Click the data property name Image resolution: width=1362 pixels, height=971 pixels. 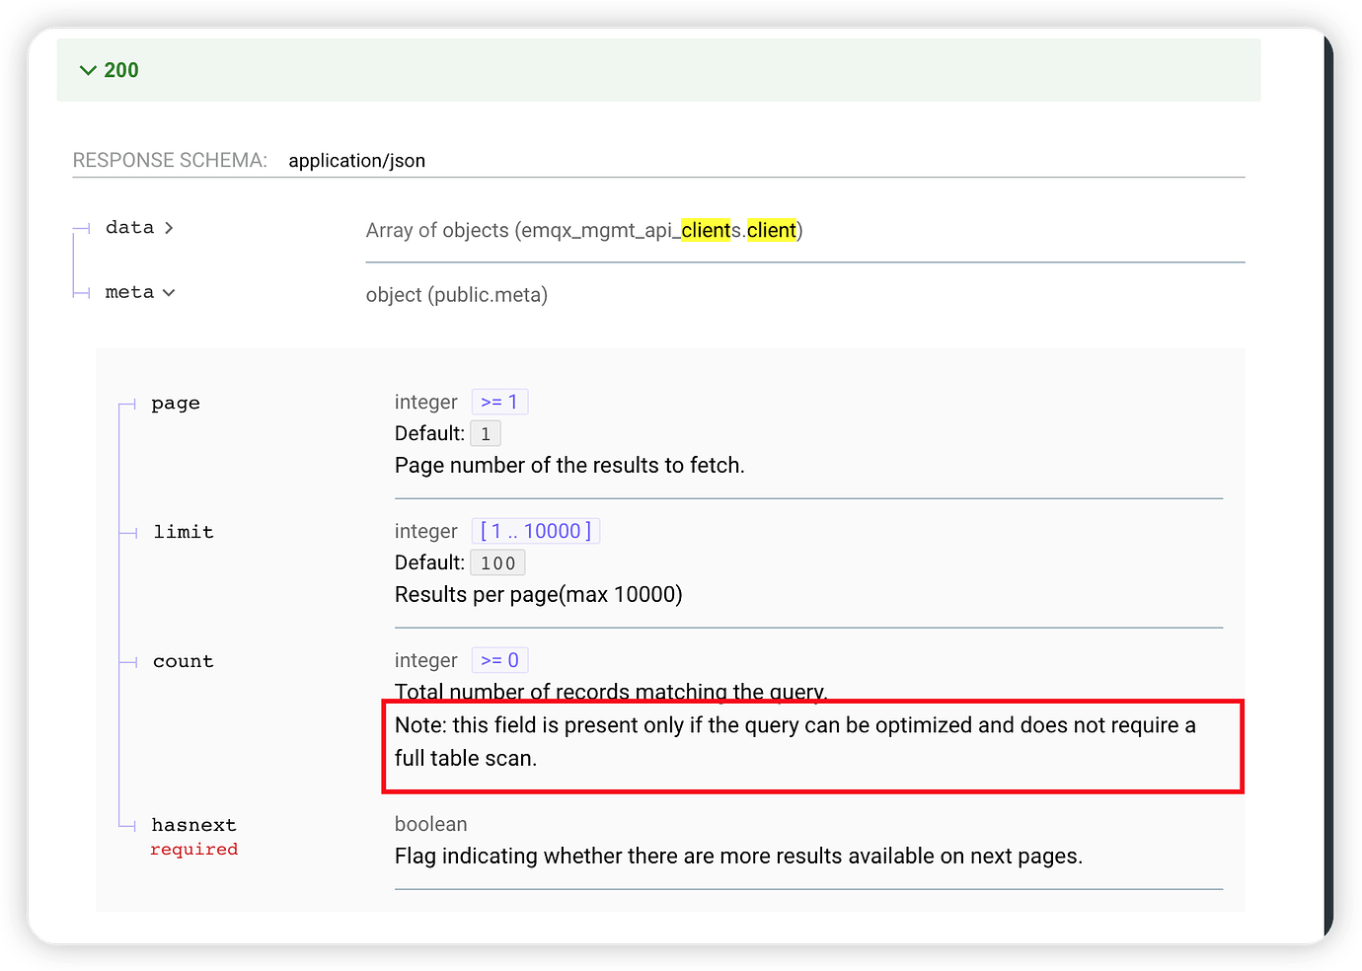click(x=129, y=228)
